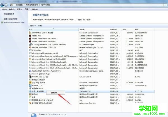Image resolution: width=168 pixels, height=117 pixels.
Task: Select Microsoft Chart Controls entry icon
Action: coord(30,56)
